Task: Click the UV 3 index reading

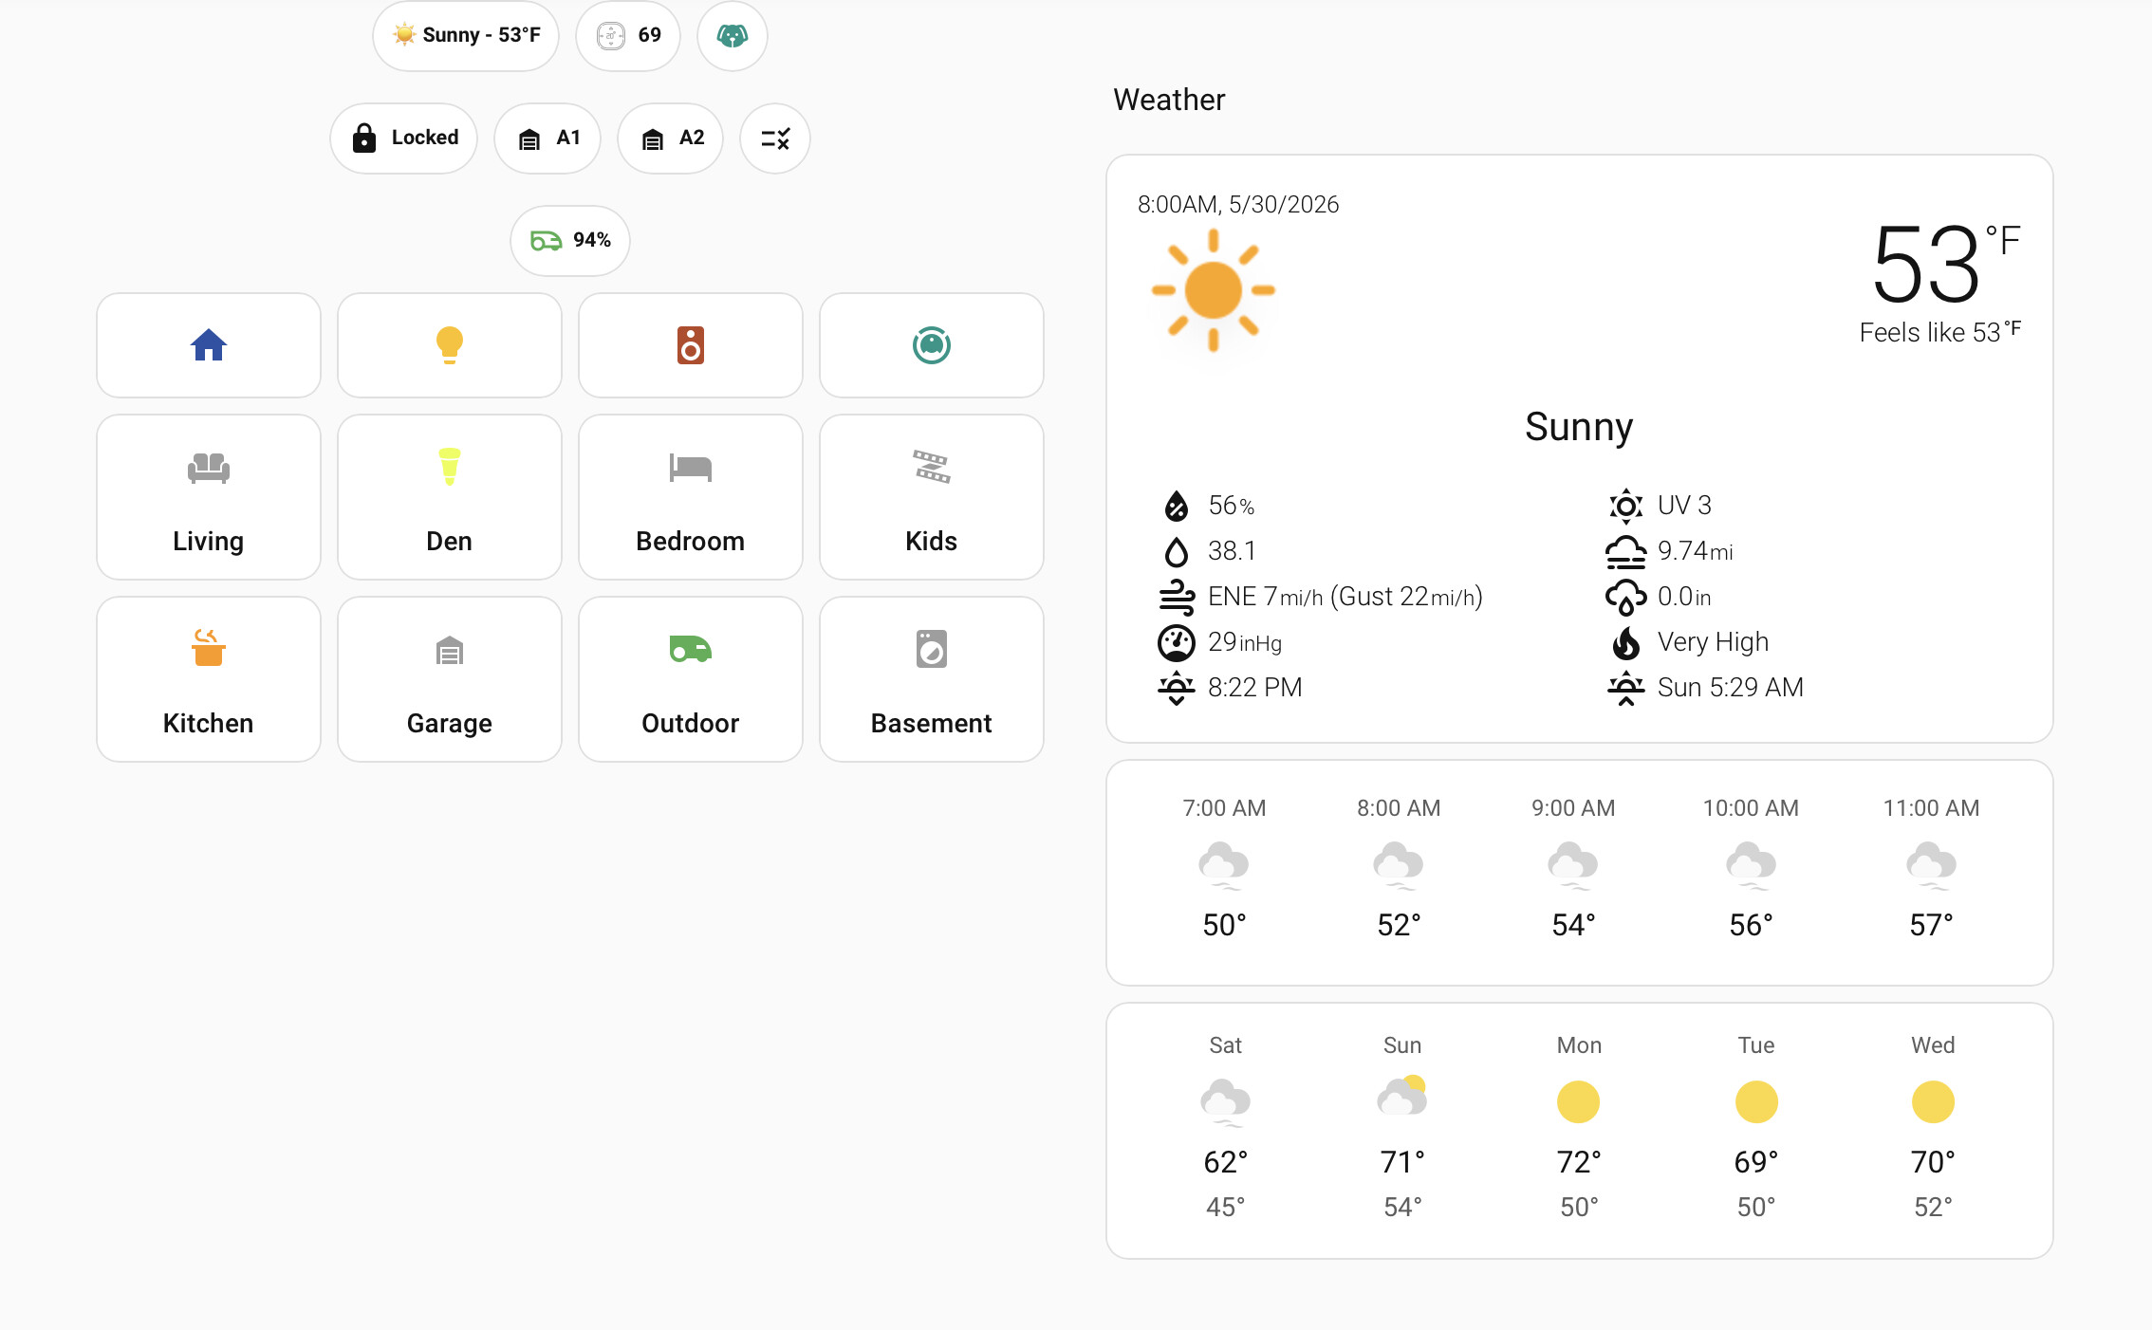Action: tap(1684, 506)
